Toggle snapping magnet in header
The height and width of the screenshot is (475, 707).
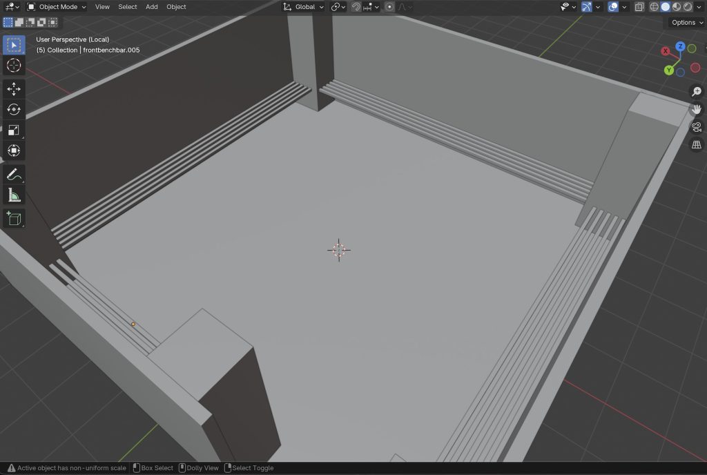[356, 7]
